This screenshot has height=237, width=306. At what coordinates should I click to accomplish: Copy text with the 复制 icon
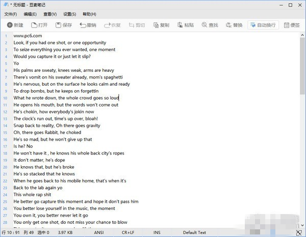point(156,25)
